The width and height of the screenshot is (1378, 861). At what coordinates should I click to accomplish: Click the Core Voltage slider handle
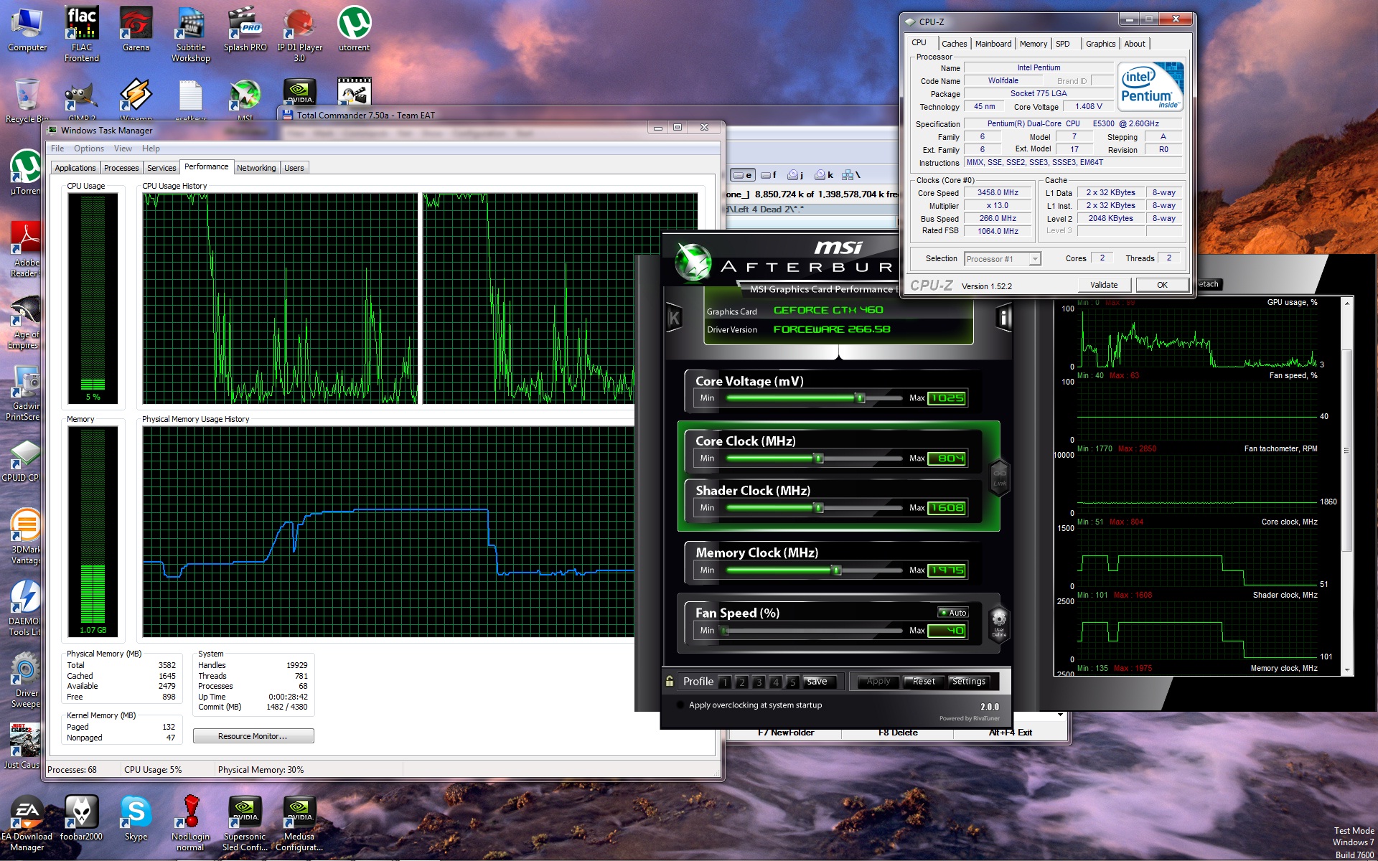pos(860,397)
